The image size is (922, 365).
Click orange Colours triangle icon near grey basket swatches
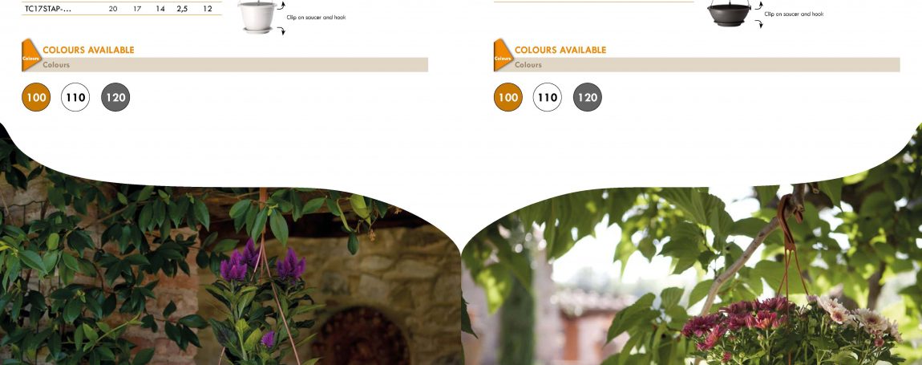point(503,55)
